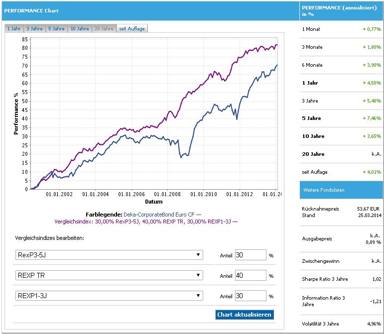Open the 10 Jahre chart tab

point(80,29)
